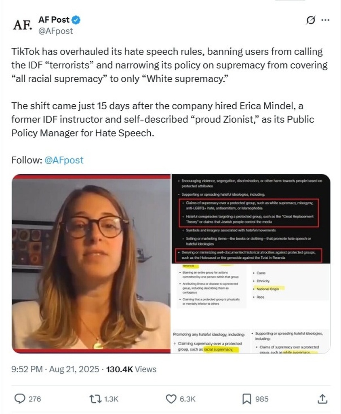Bookmark this post with the bookmark icon

(x=246, y=399)
